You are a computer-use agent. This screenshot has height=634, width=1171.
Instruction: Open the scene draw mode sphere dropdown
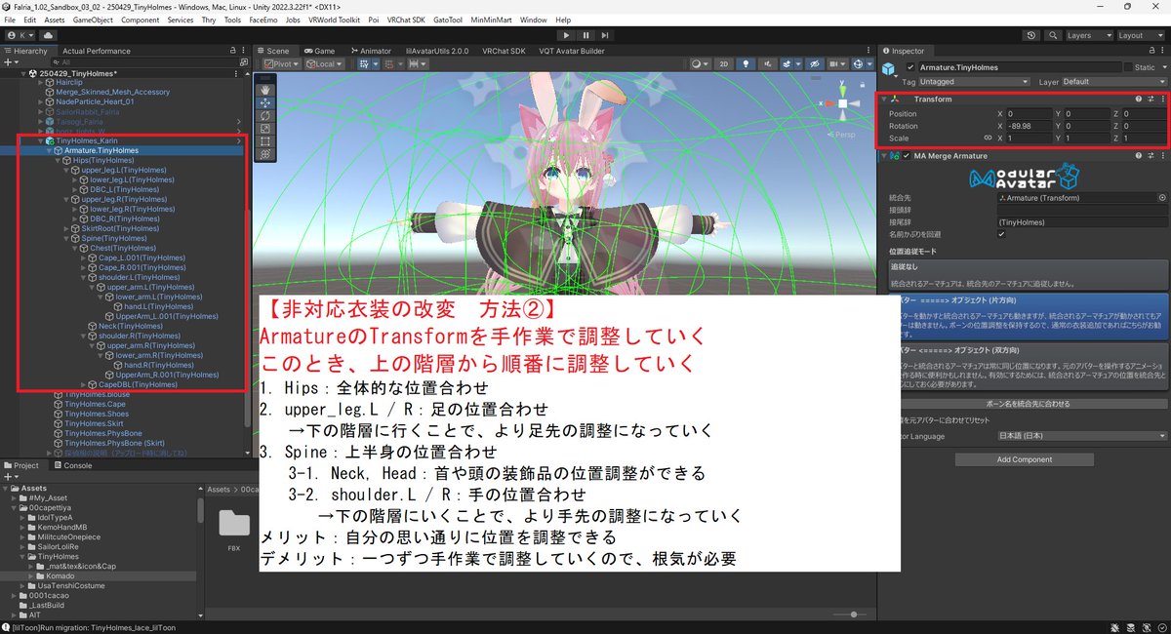coord(700,63)
